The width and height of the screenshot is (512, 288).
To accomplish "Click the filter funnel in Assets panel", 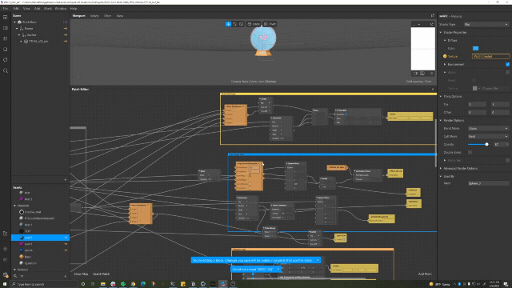I will tap(22, 276).
